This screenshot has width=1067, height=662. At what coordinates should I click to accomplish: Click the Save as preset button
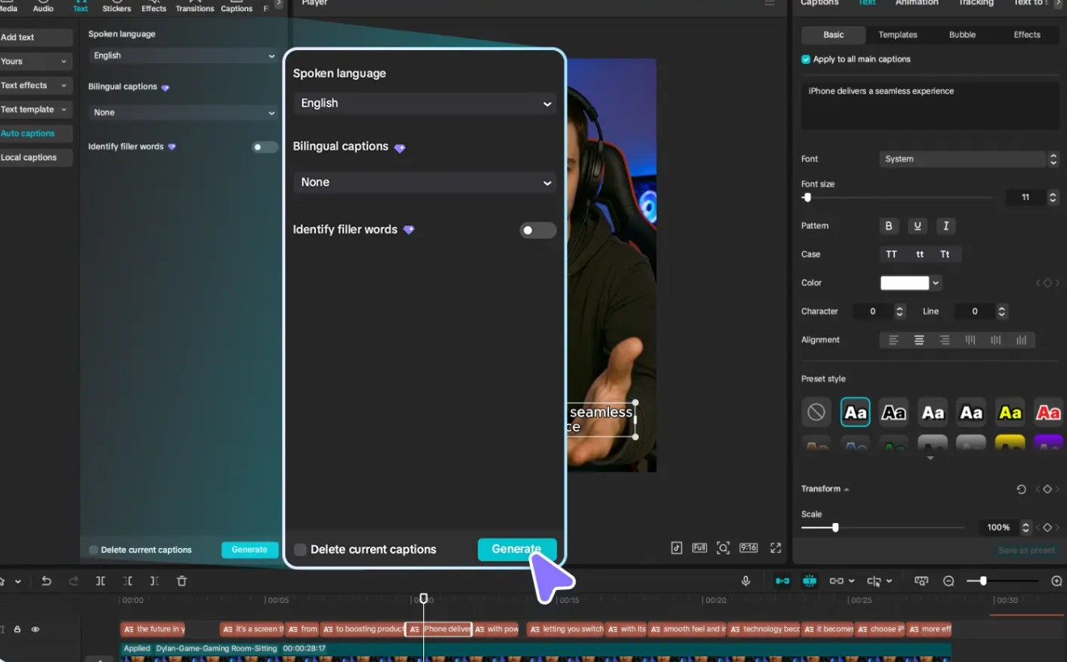1026,551
